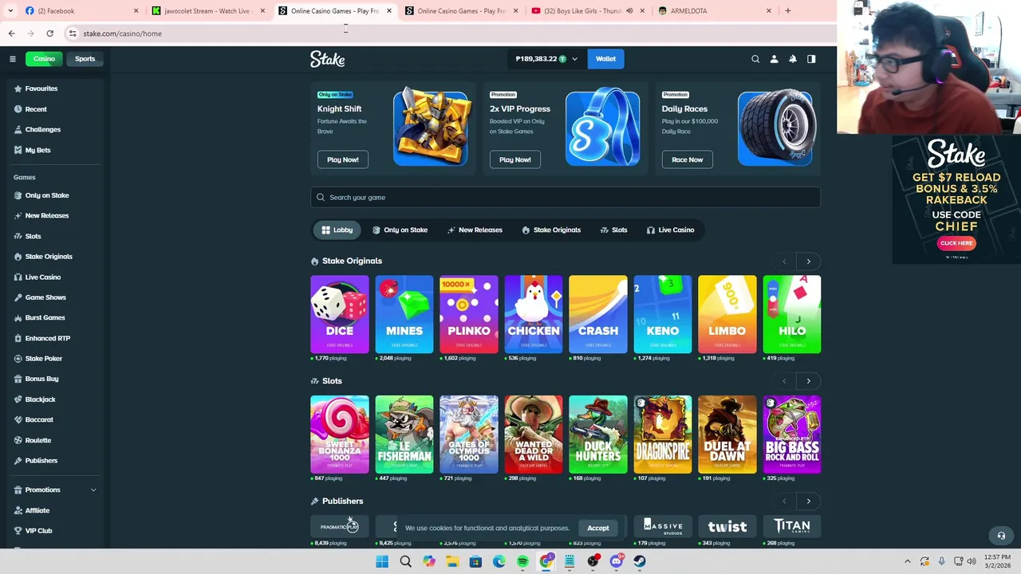Show next Slots games

click(808, 381)
